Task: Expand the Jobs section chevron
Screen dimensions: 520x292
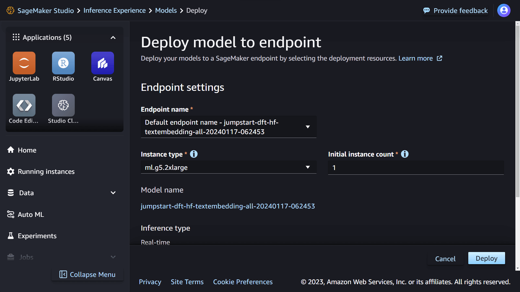Action: [x=113, y=257]
